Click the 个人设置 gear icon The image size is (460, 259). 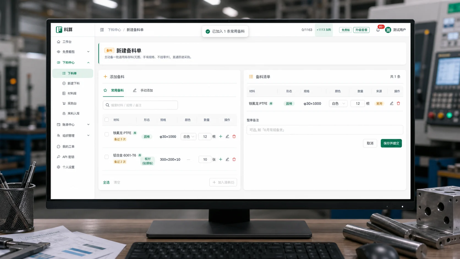(59, 167)
